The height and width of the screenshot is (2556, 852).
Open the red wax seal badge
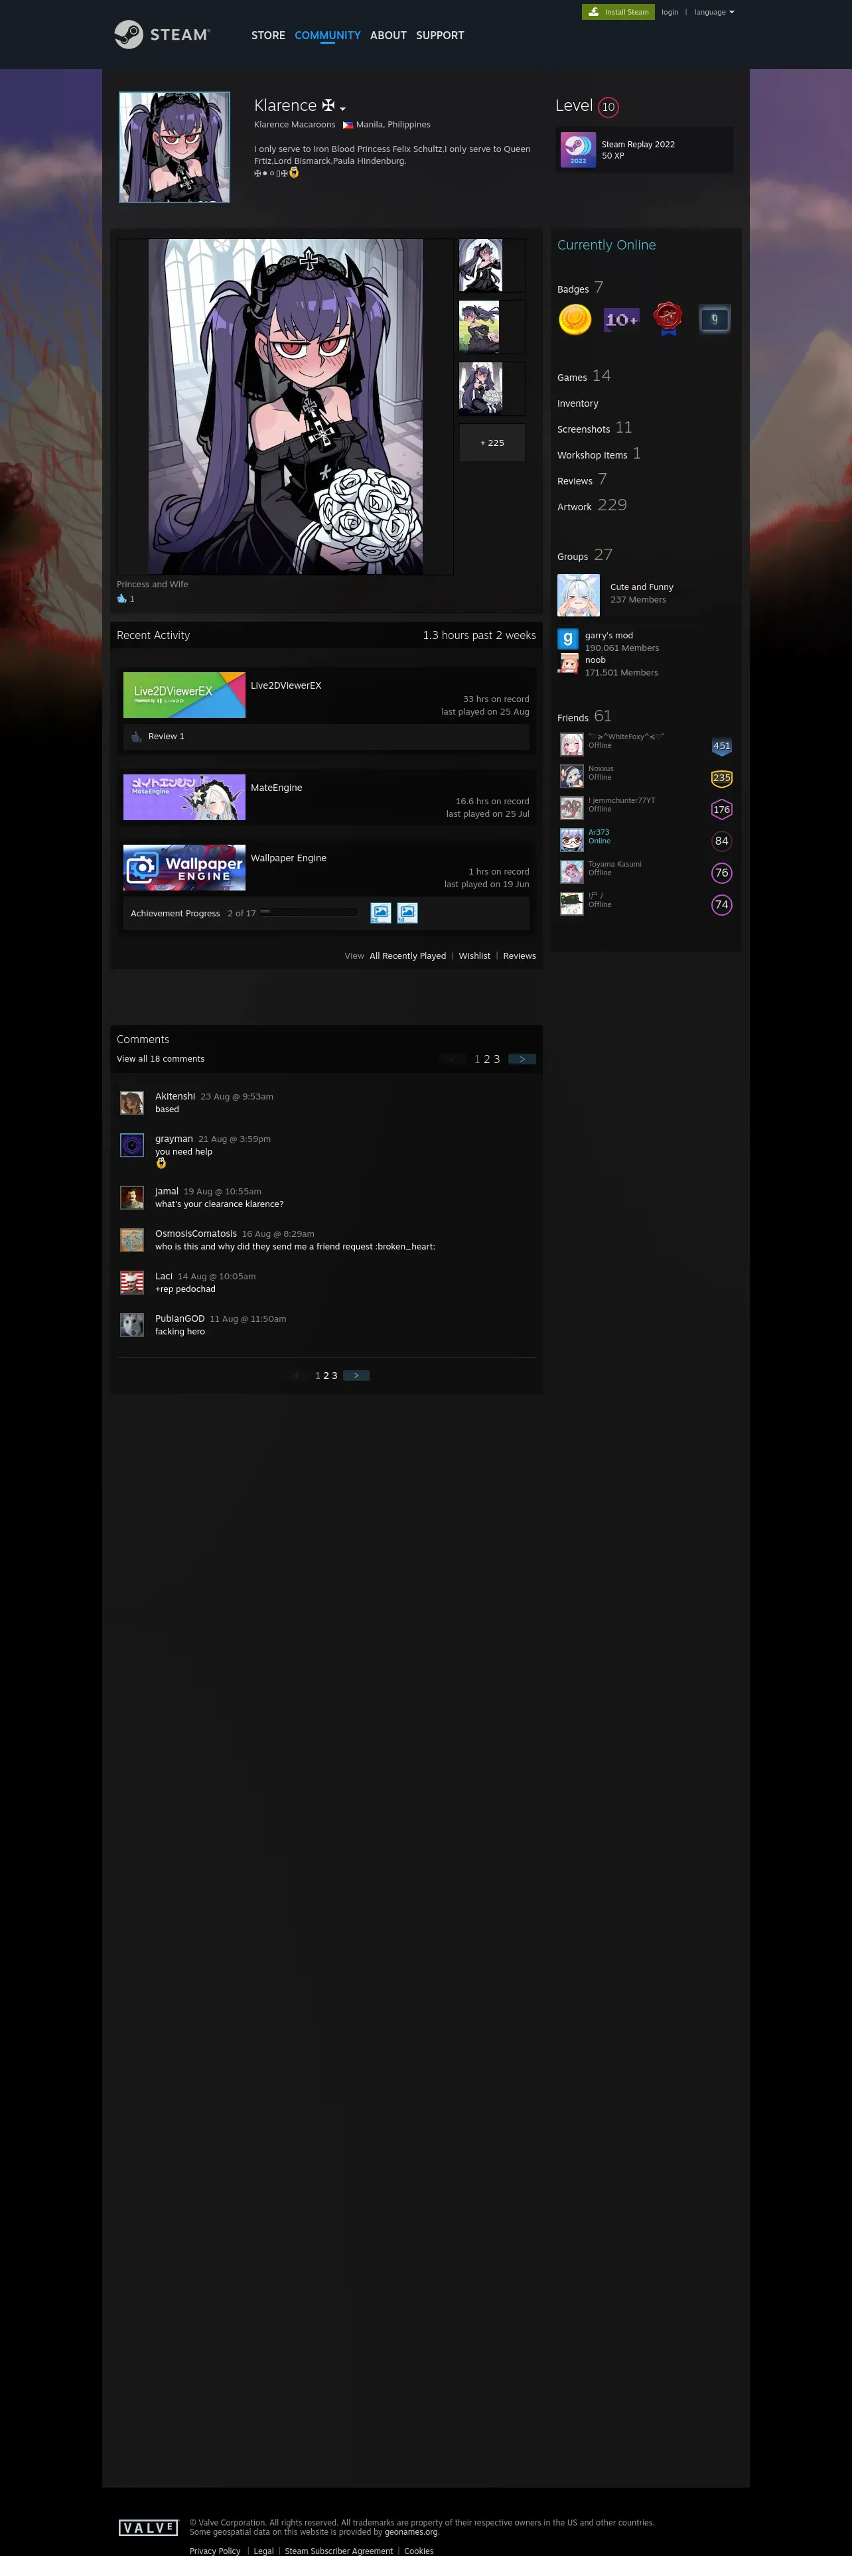(x=668, y=320)
